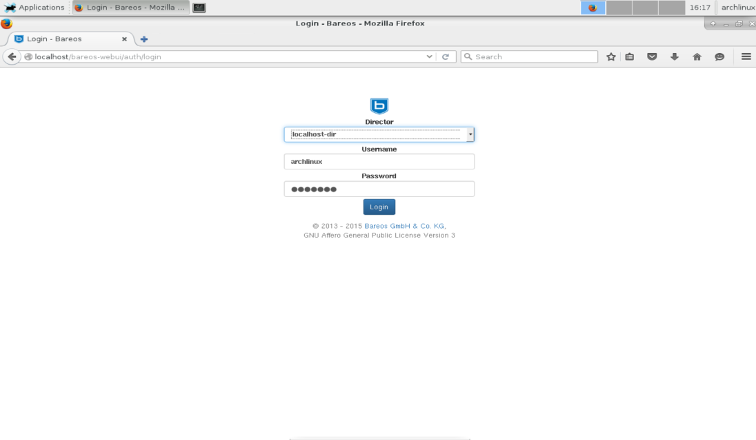Open the URL history dropdown arrow
Viewport: 756px width, 440px height.
tap(429, 56)
